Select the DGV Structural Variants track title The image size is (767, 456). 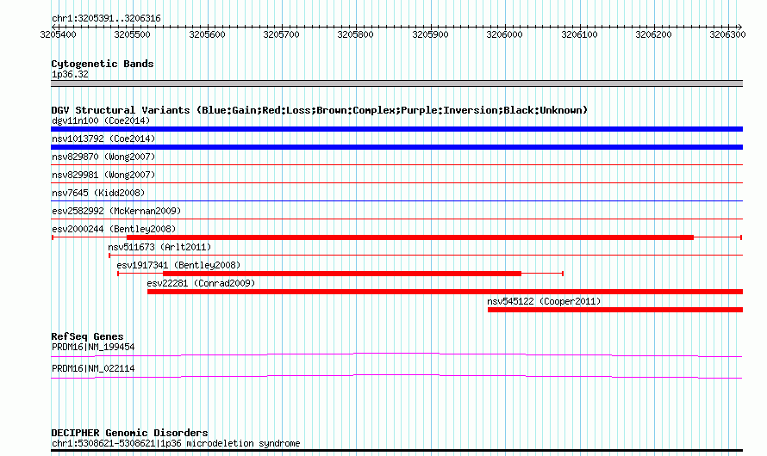[x=320, y=110]
